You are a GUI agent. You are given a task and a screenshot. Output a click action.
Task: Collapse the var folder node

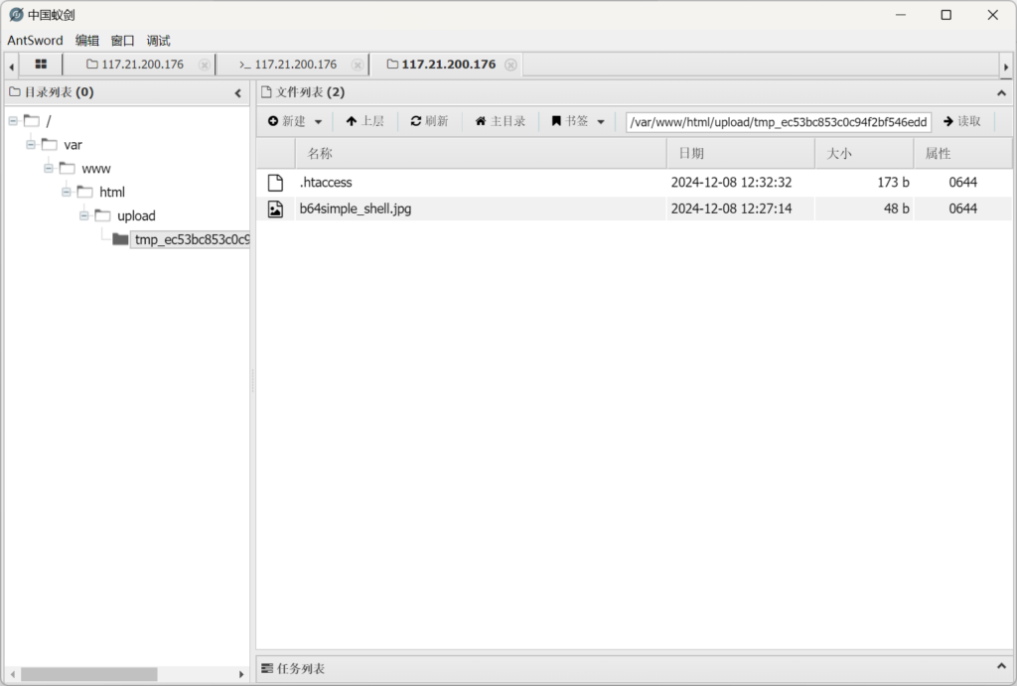coord(31,144)
